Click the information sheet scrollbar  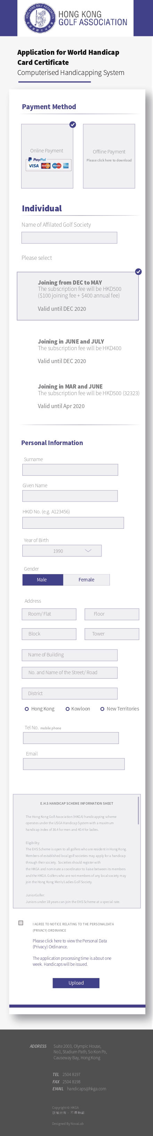coord(139,811)
